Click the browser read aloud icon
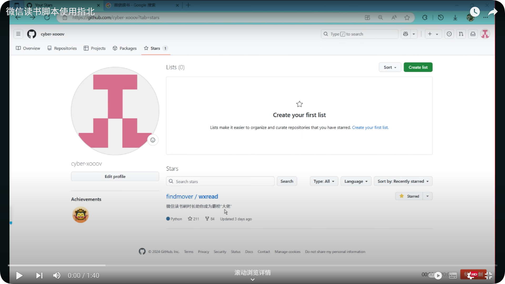Screen dimensions: 505x284 point(394,18)
